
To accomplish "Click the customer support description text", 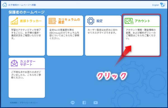I will (x=26, y=75).
